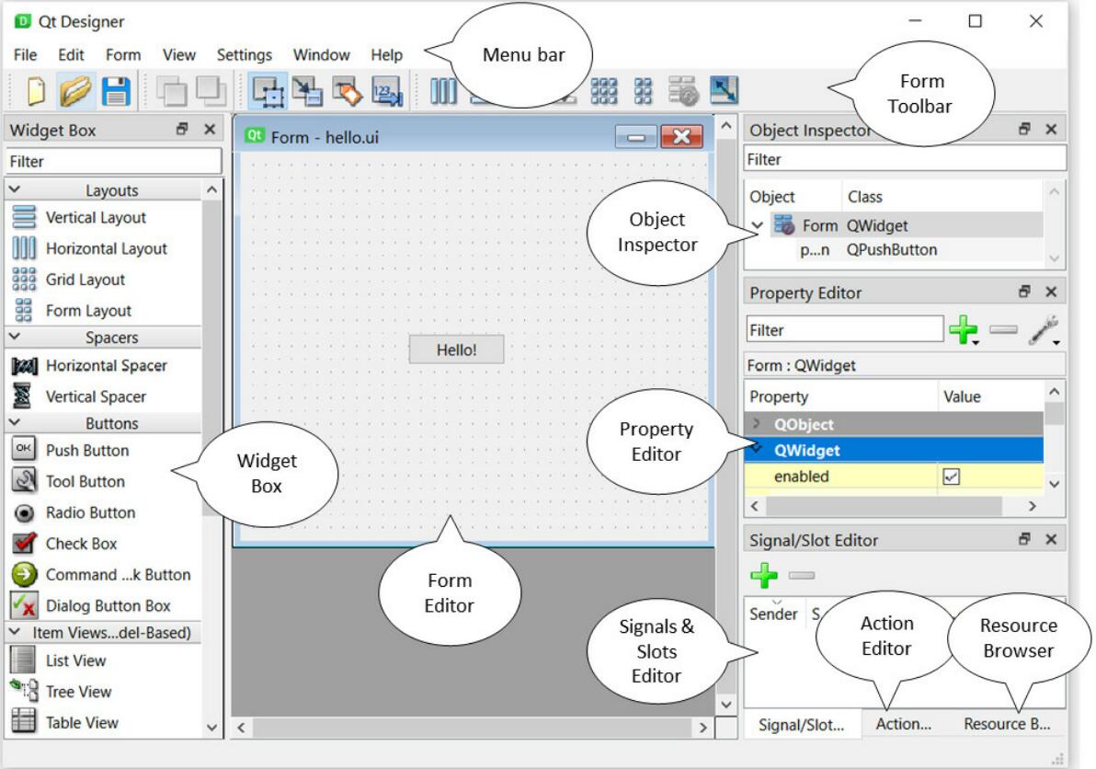Switch to the Resource Browser tab
Image resolution: width=1096 pixels, height=769 pixels.
click(1007, 724)
